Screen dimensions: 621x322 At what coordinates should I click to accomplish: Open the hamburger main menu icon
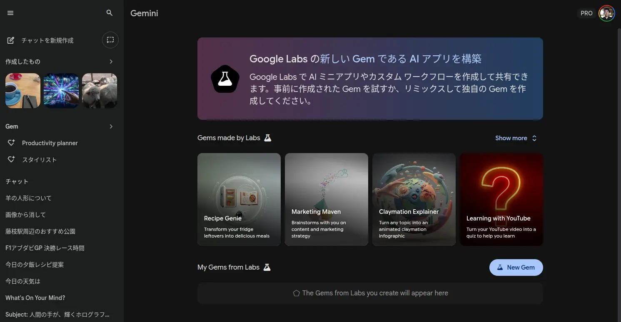coord(10,13)
